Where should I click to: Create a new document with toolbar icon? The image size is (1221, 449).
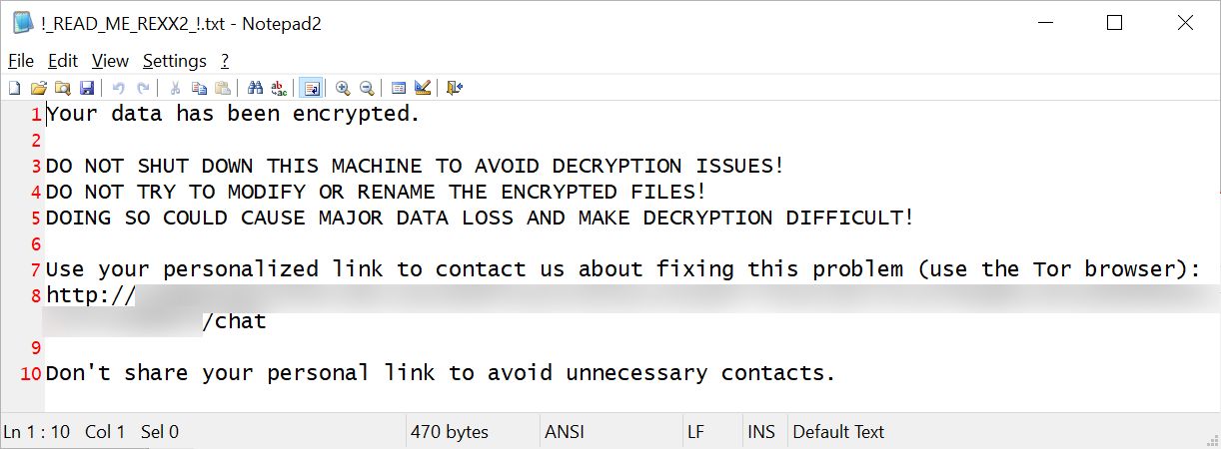[x=14, y=88]
